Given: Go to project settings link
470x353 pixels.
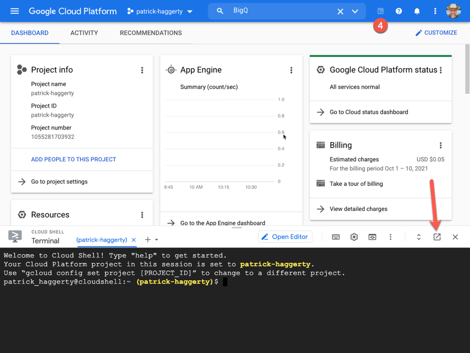Looking at the screenshot, I should click(x=59, y=182).
